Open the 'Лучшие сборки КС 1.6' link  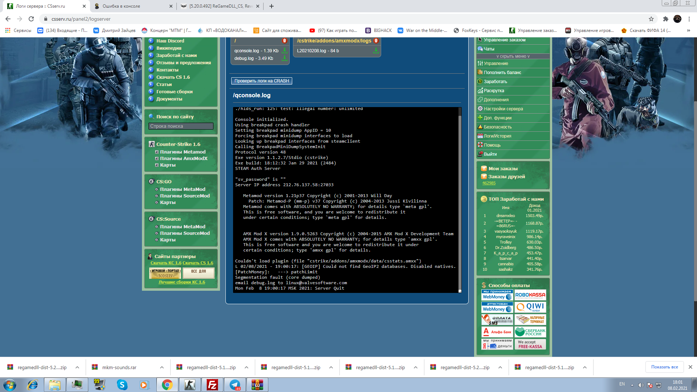(182, 282)
